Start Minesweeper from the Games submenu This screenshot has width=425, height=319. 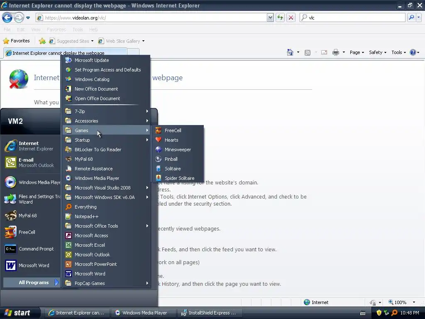tap(178, 150)
